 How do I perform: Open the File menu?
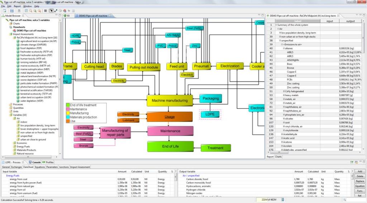pyautogui.click(x=3, y=6)
